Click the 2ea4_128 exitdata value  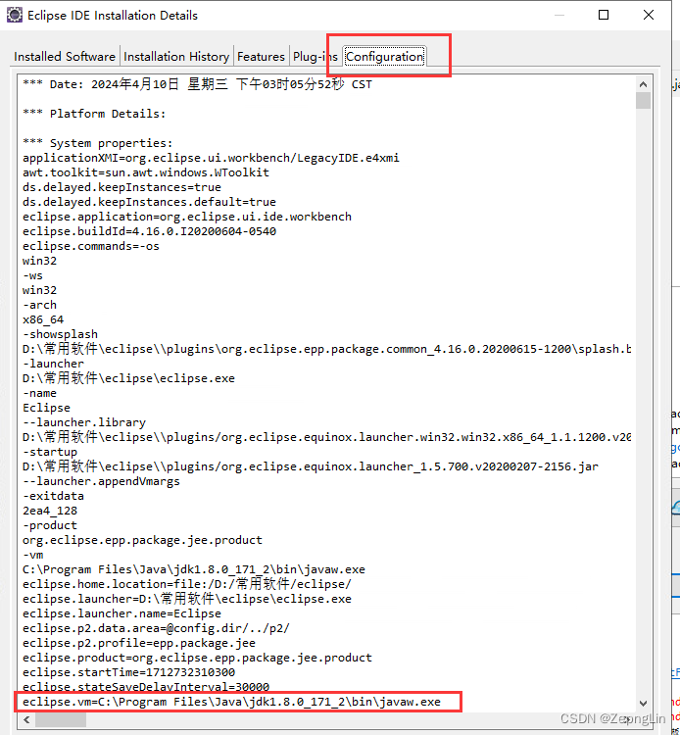[x=50, y=511]
